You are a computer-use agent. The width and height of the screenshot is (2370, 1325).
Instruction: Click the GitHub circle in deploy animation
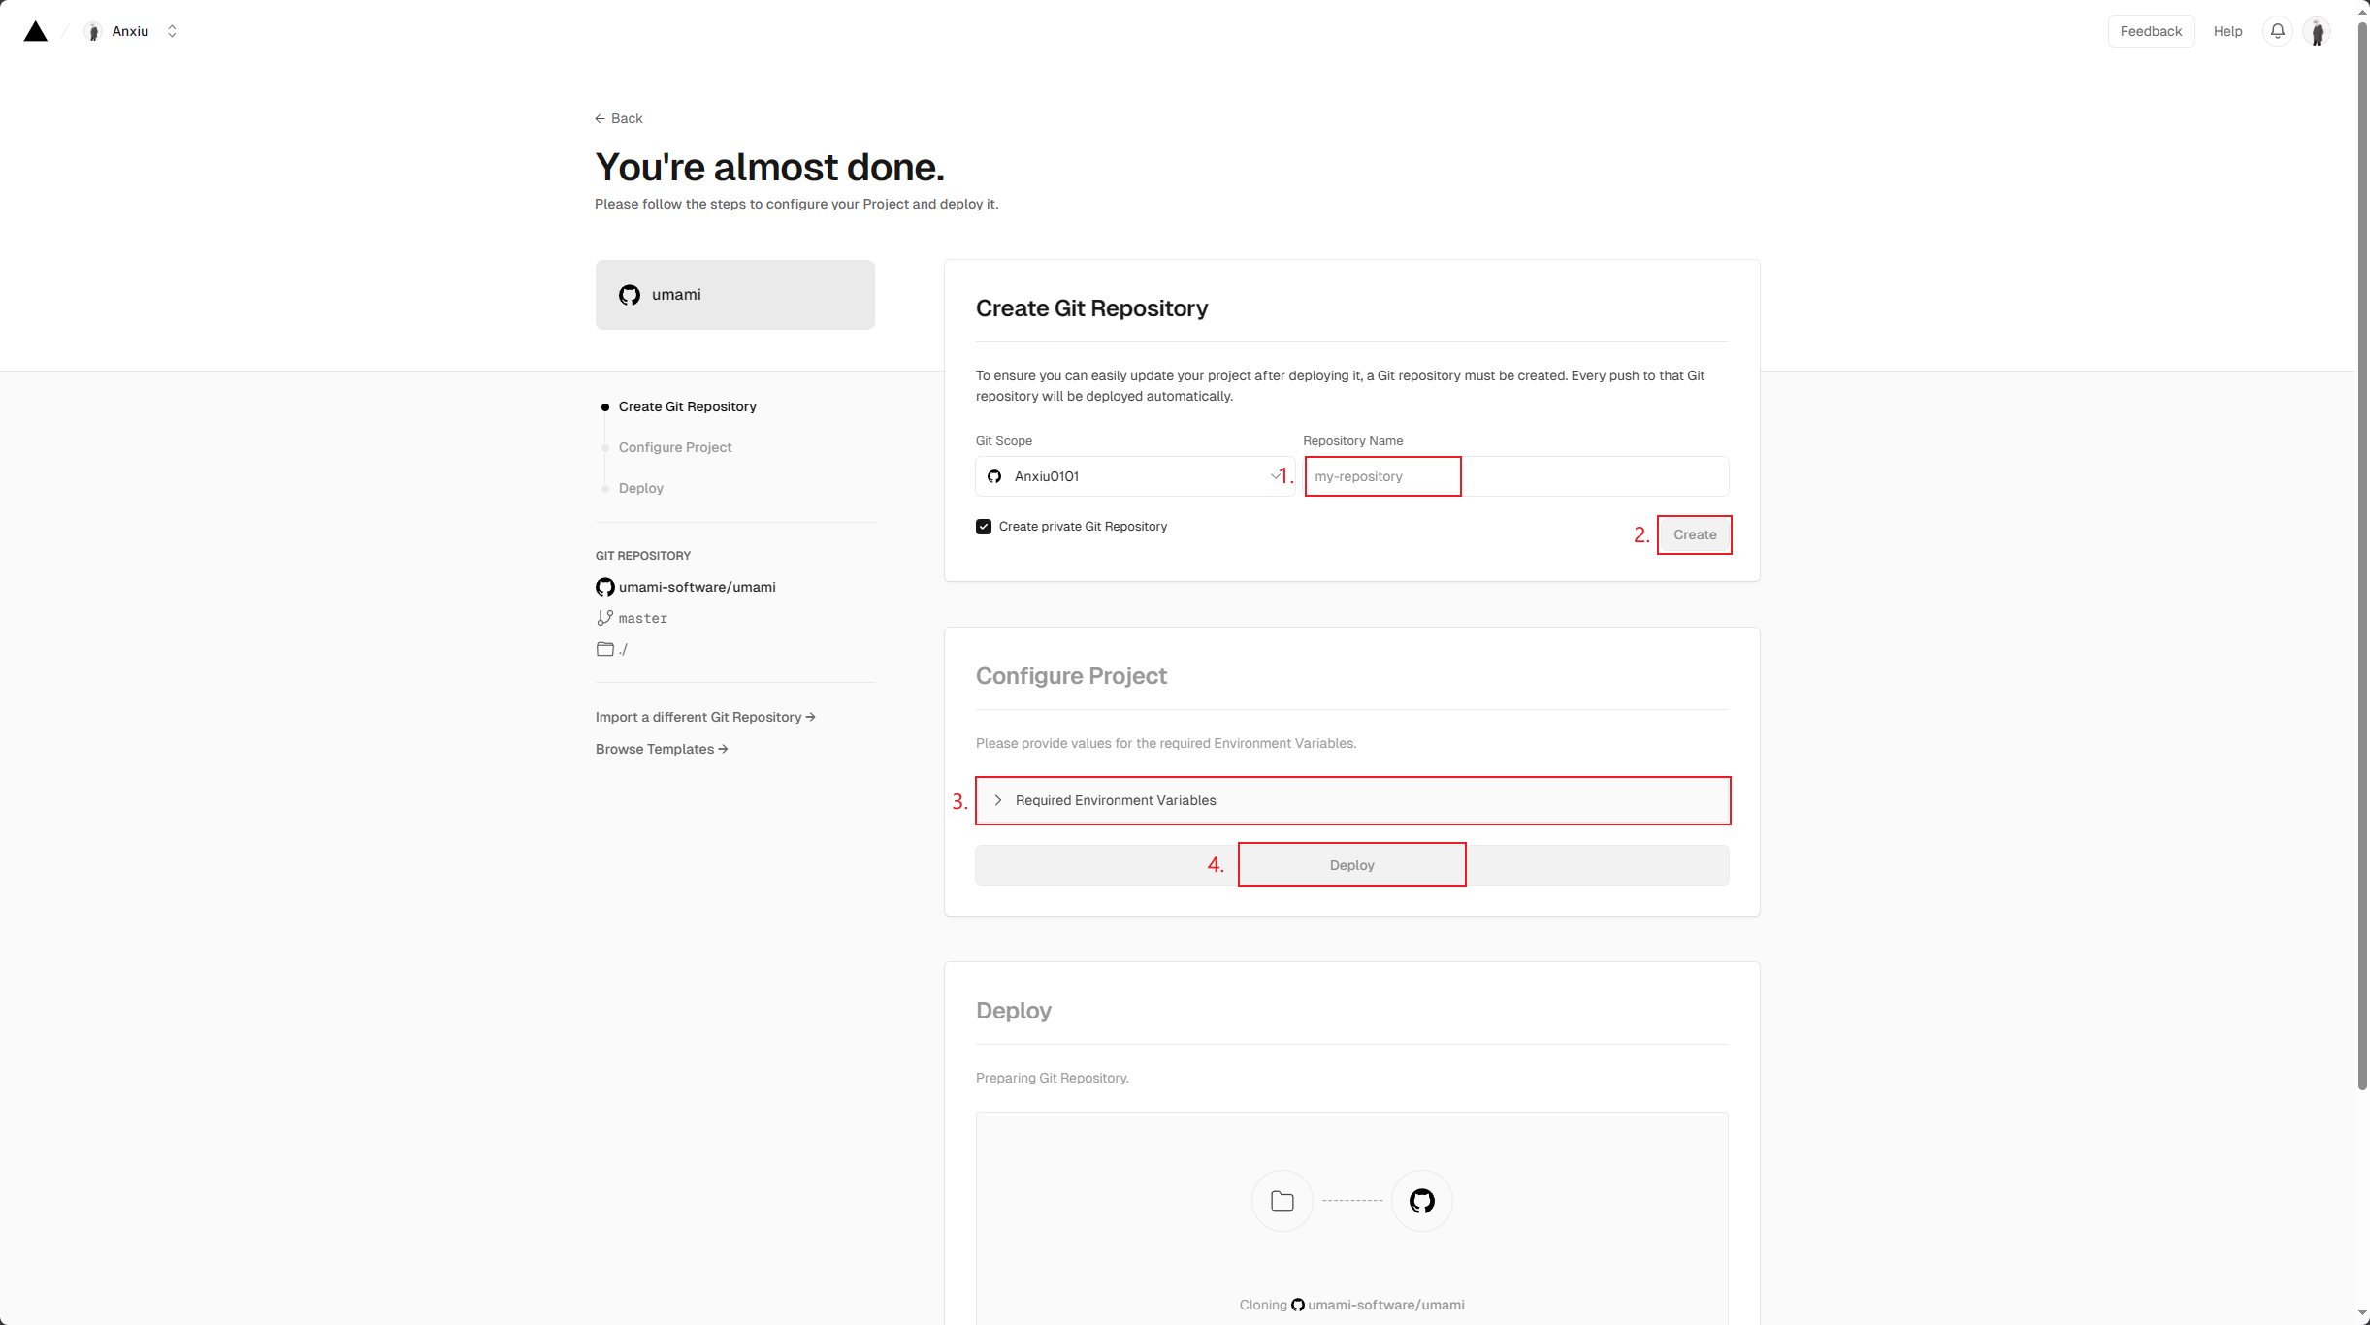(1421, 1201)
